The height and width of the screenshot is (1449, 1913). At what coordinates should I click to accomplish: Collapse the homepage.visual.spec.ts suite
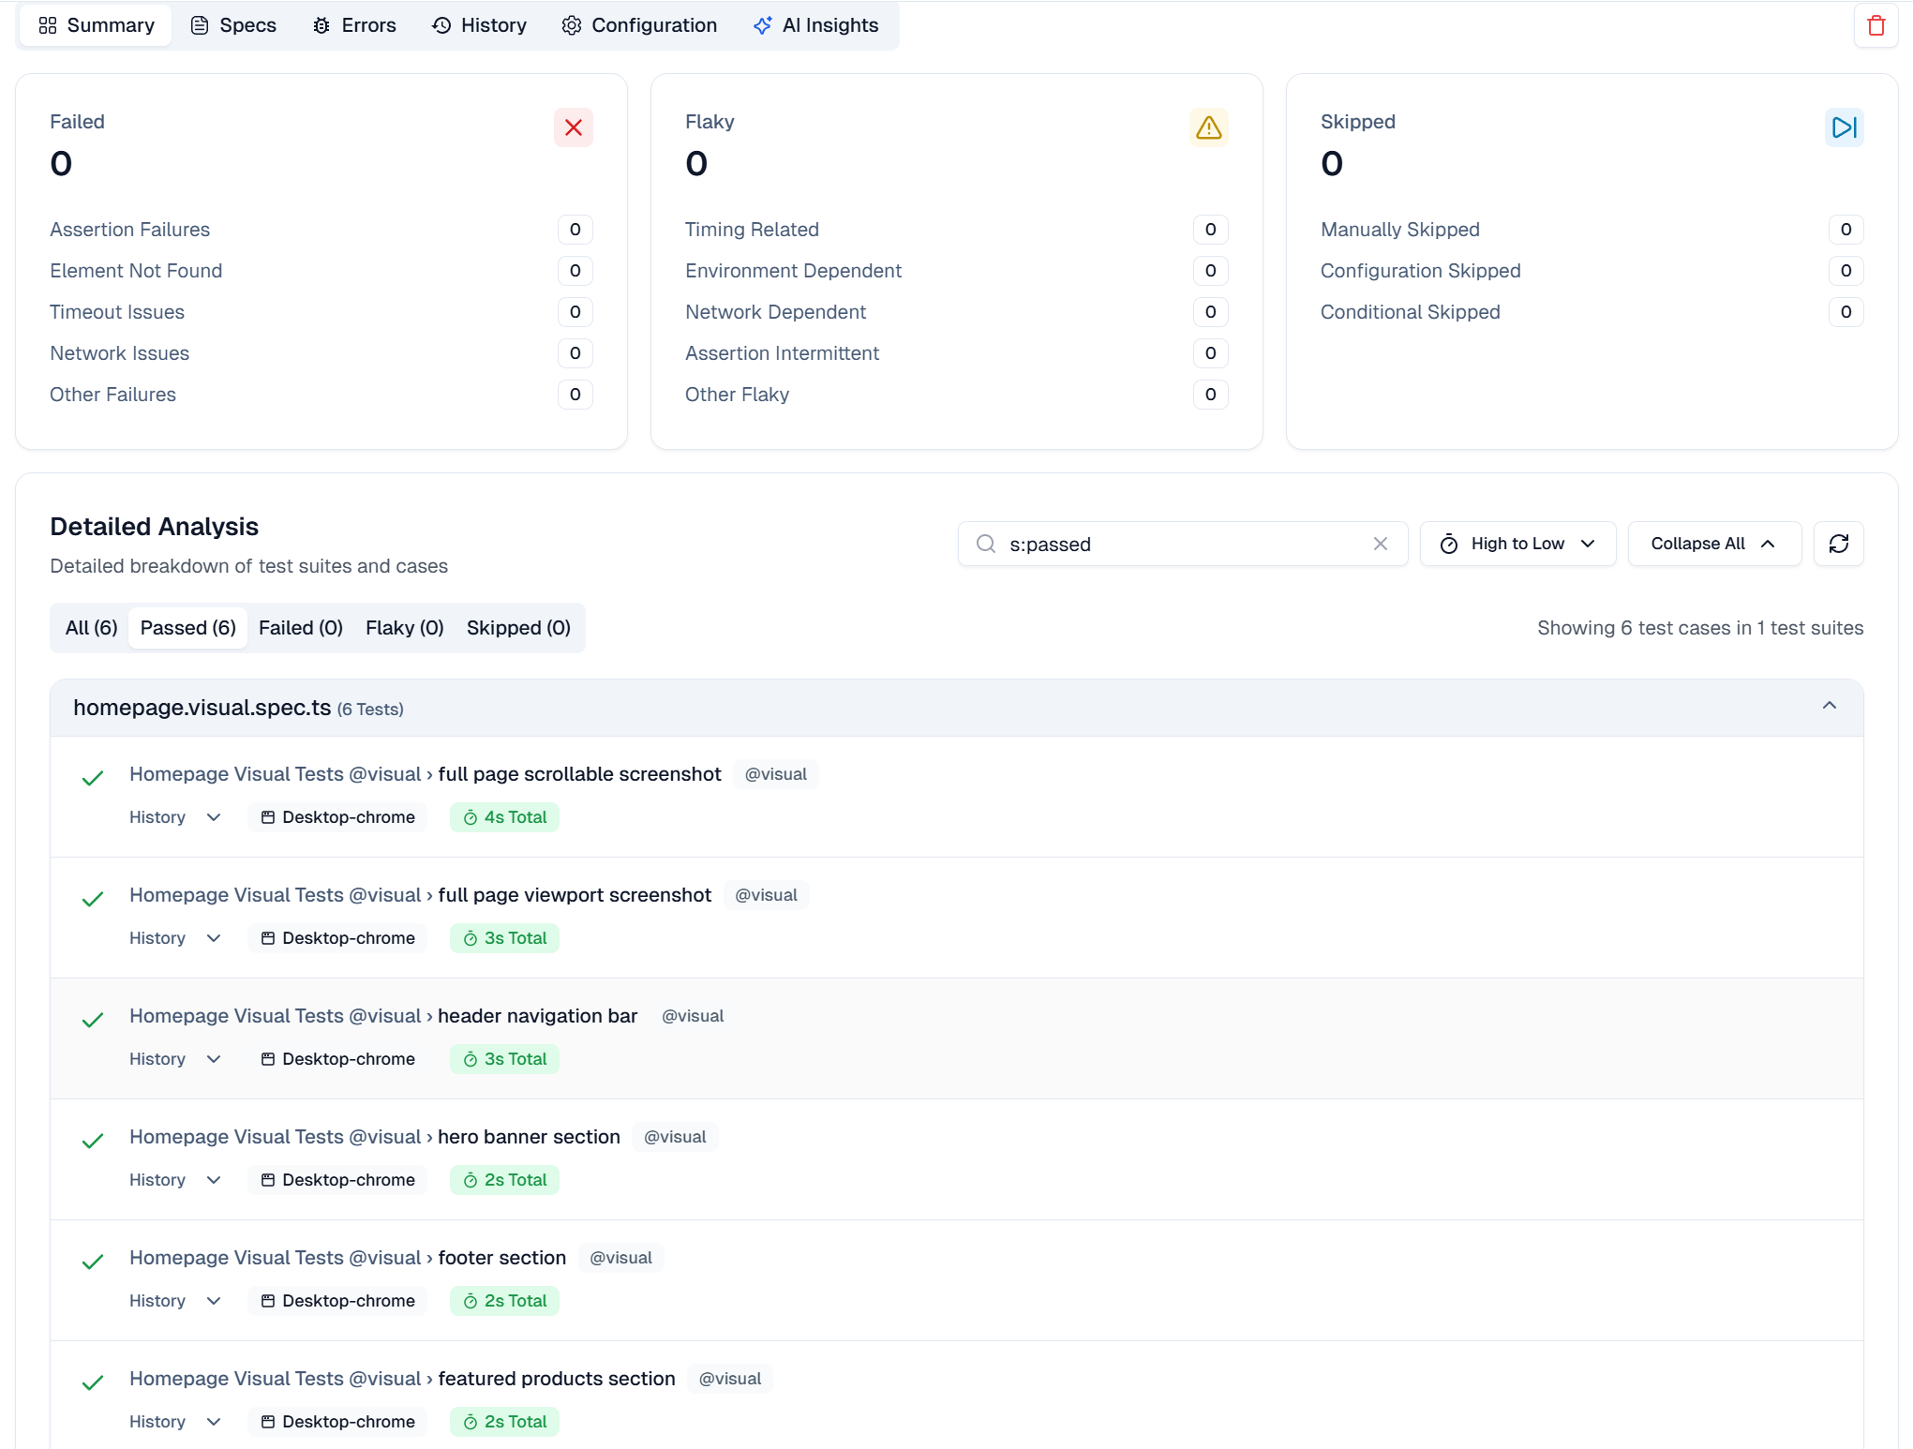tap(1830, 706)
